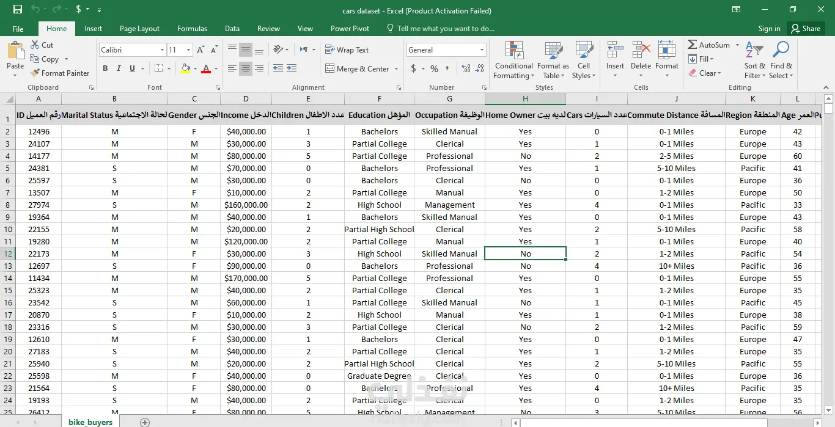This screenshot has width=835, height=427.
Task: Click the yellow Fill Color swatch button
Action: click(186, 68)
